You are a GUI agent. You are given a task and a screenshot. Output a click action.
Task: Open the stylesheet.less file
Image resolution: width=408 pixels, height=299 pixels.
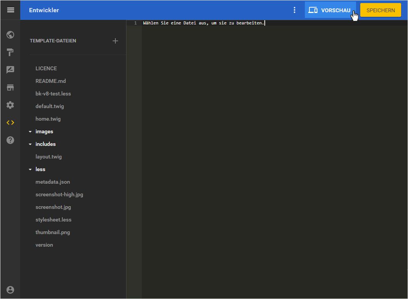[x=53, y=220]
